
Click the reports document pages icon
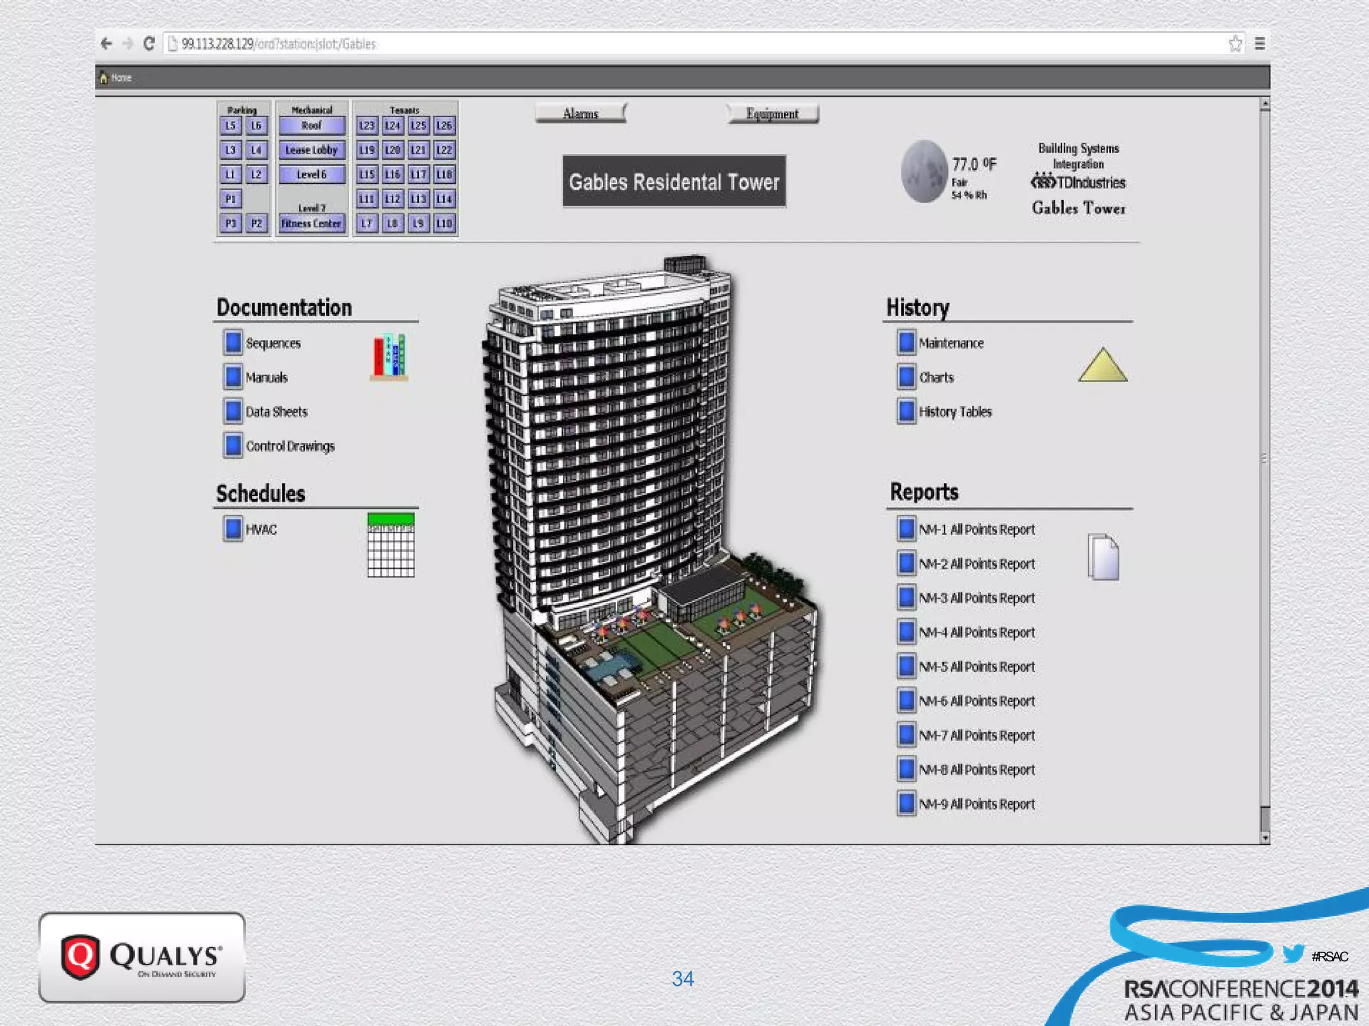[1103, 556]
